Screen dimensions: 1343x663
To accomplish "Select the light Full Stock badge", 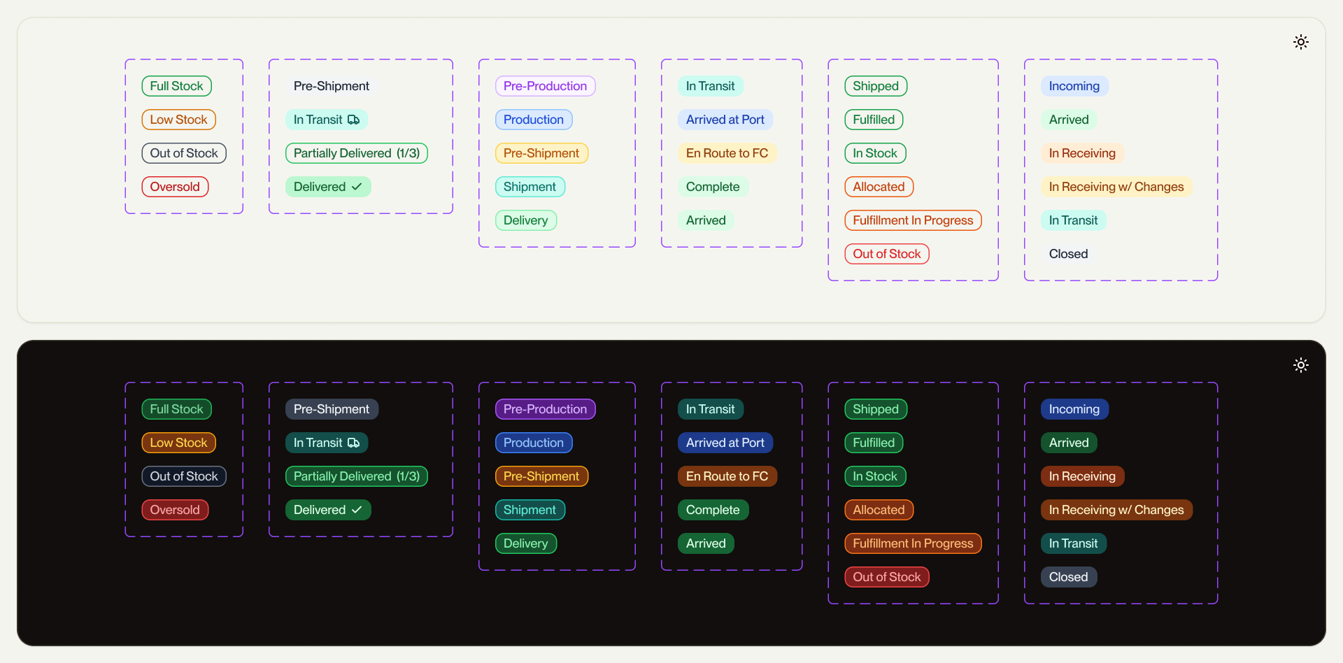I will 177,86.
